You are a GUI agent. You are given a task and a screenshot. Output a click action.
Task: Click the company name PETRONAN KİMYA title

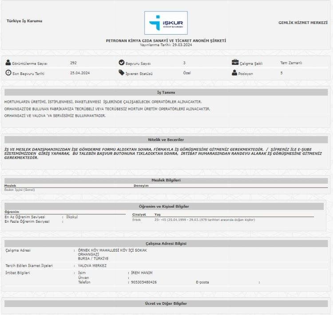(166, 40)
